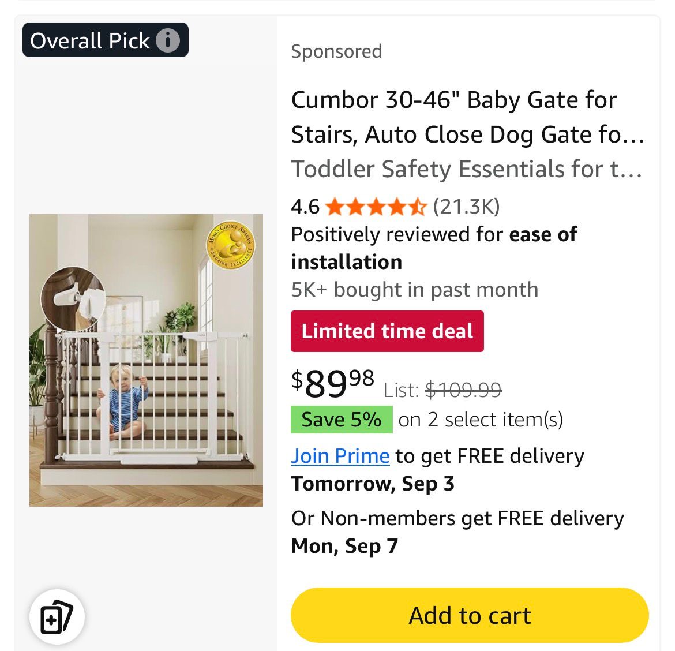Click the orange star rating icons
Screen dimensions: 675x651
point(376,207)
